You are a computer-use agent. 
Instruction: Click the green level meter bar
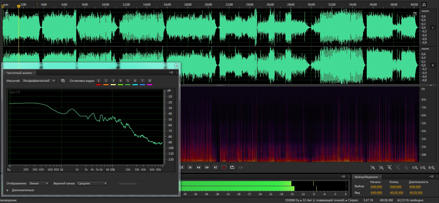pos(237,186)
